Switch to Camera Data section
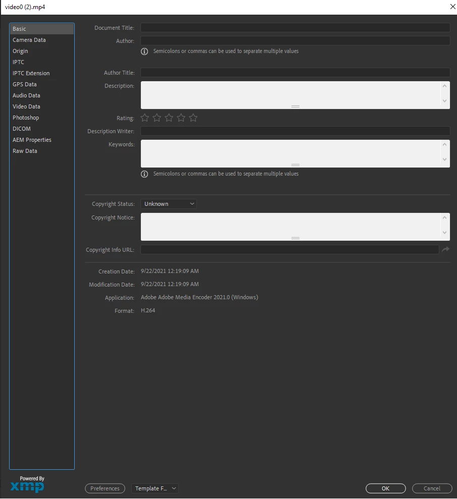 click(x=42, y=40)
